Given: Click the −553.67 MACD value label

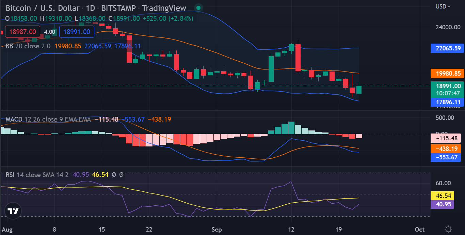Looking at the screenshot, I should [x=446, y=157].
